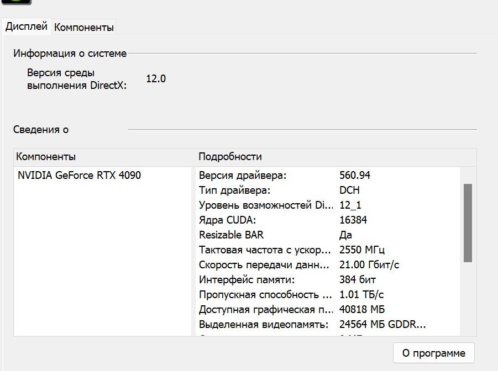Click the О программе button
The height and width of the screenshot is (371, 498).
coord(434,353)
